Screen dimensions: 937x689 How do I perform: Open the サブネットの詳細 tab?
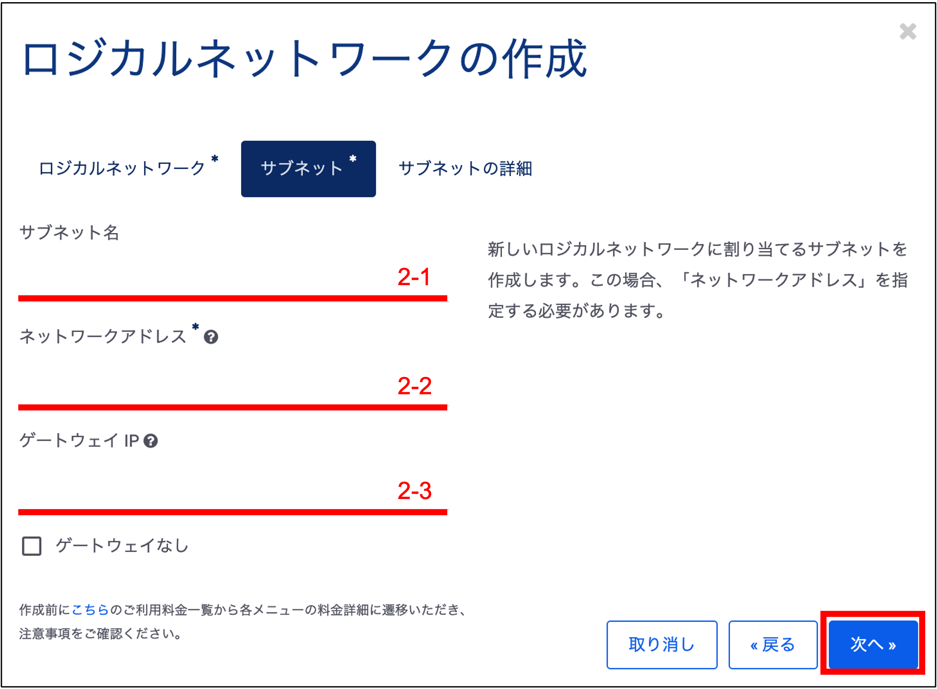tap(465, 169)
